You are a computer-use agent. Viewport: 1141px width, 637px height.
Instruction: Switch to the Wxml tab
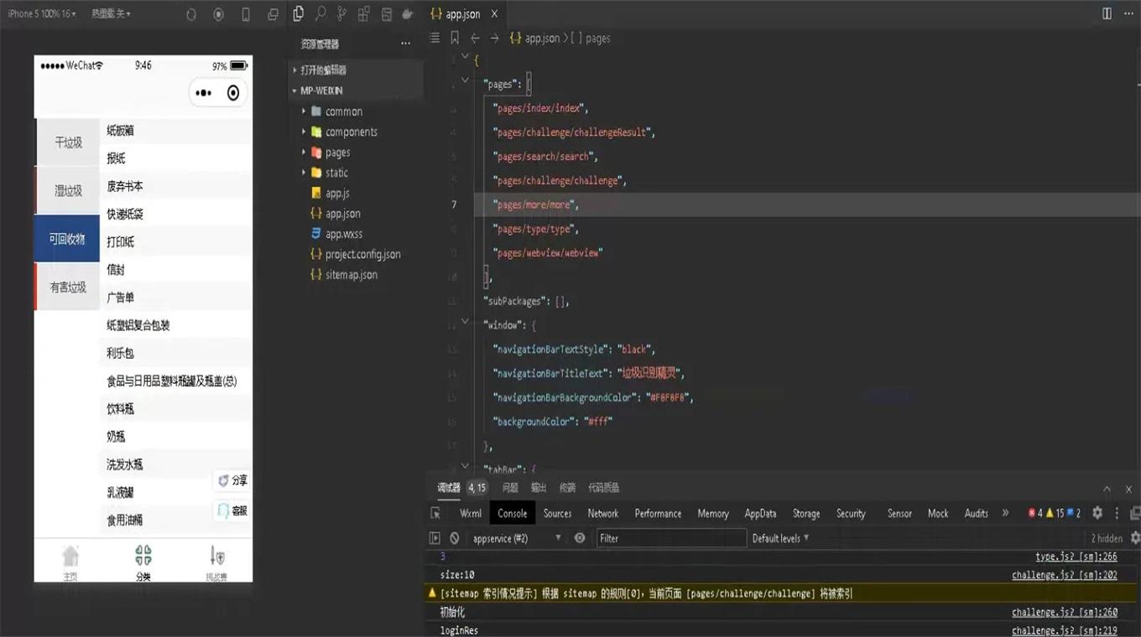(x=471, y=513)
